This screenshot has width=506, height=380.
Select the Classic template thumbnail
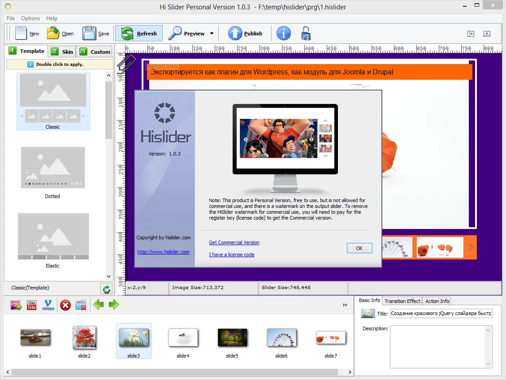point(53,101)
